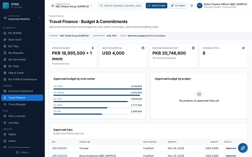Click "No projects on approved trips yet" message
Screen dimensions: 252x157
[x=199, y=101]
